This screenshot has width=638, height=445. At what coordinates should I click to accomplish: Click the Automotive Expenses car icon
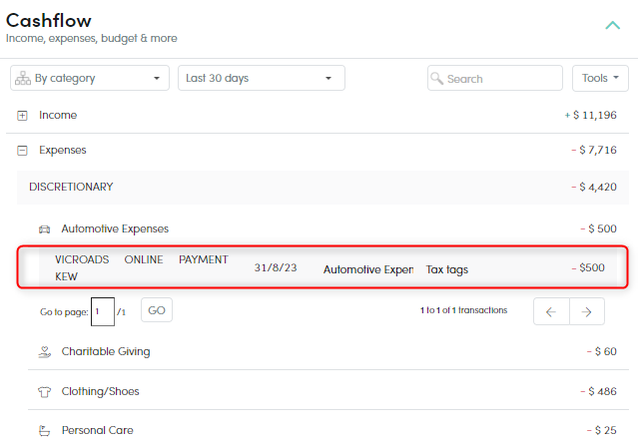point(44,229)
